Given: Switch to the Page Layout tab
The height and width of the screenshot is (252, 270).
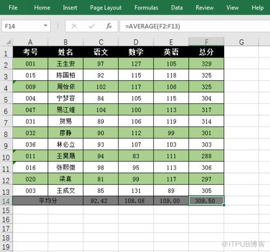Looking at the screenshot, I should point(106,8).
